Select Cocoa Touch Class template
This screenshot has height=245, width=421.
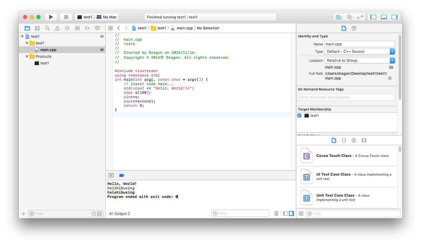347,156
